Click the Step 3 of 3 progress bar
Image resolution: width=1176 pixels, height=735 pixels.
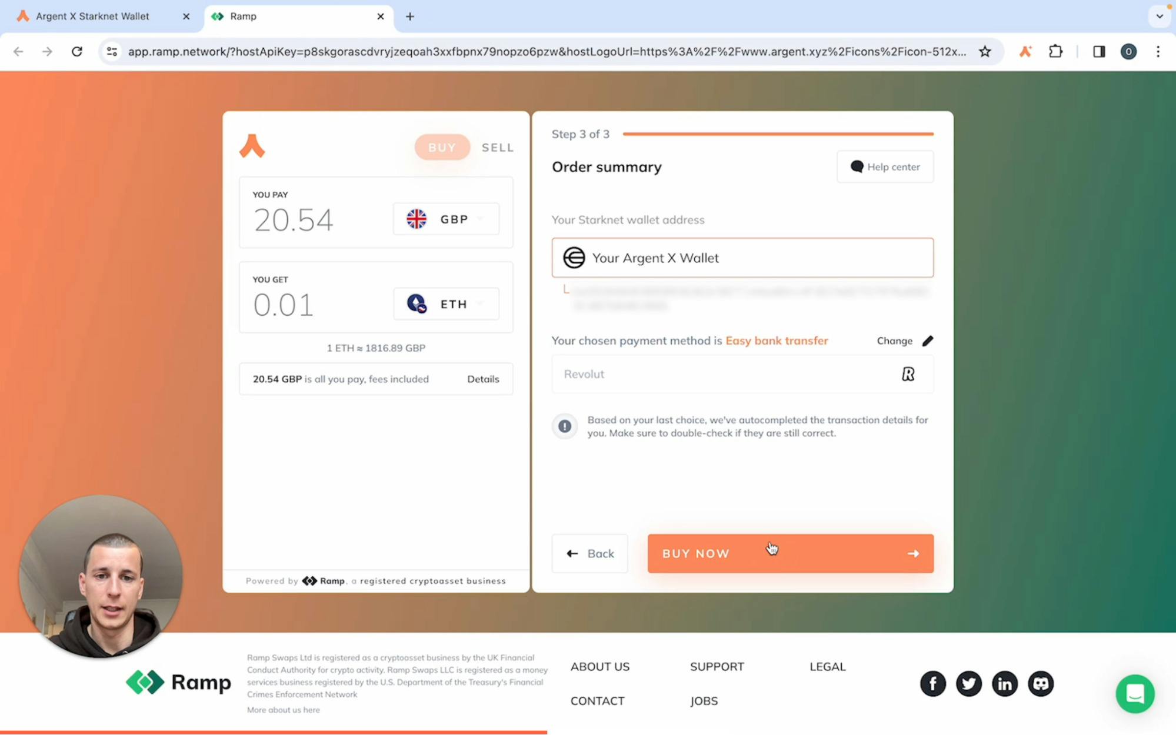(x=778, y=134)
